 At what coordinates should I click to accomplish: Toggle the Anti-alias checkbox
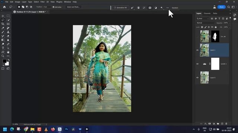(x=54, y=7)
